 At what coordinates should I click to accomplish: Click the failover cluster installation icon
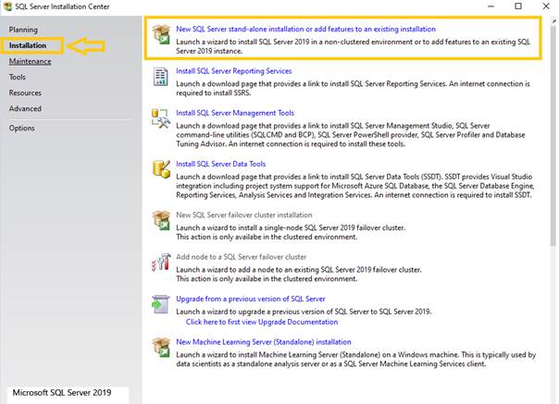158,220
